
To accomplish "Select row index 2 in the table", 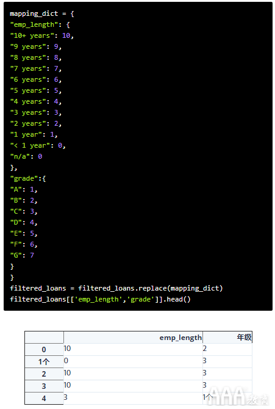I will (x=44, y=374).
